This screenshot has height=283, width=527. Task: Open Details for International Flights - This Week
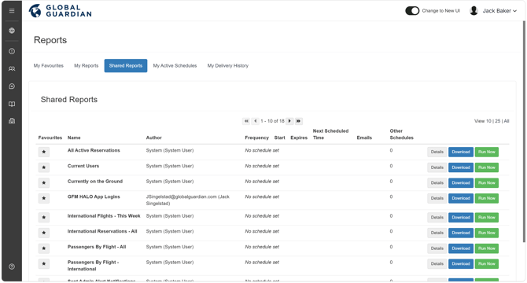(x=437, y=218)
